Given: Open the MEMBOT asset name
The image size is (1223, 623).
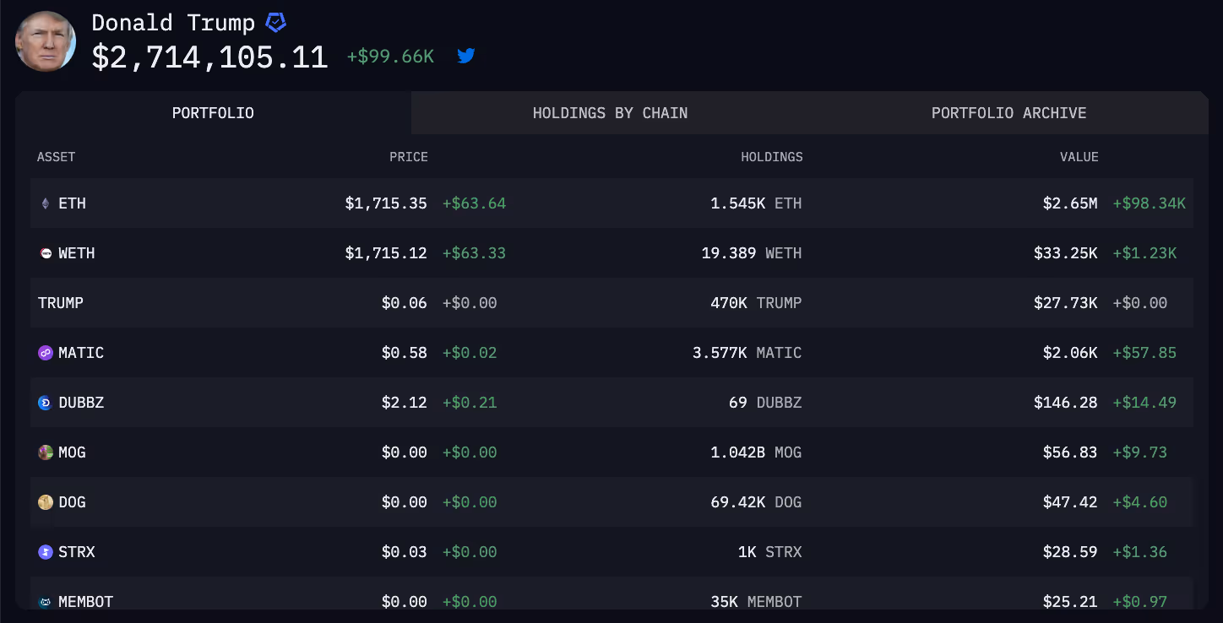Looking at the screenshot, I should 86,602.
